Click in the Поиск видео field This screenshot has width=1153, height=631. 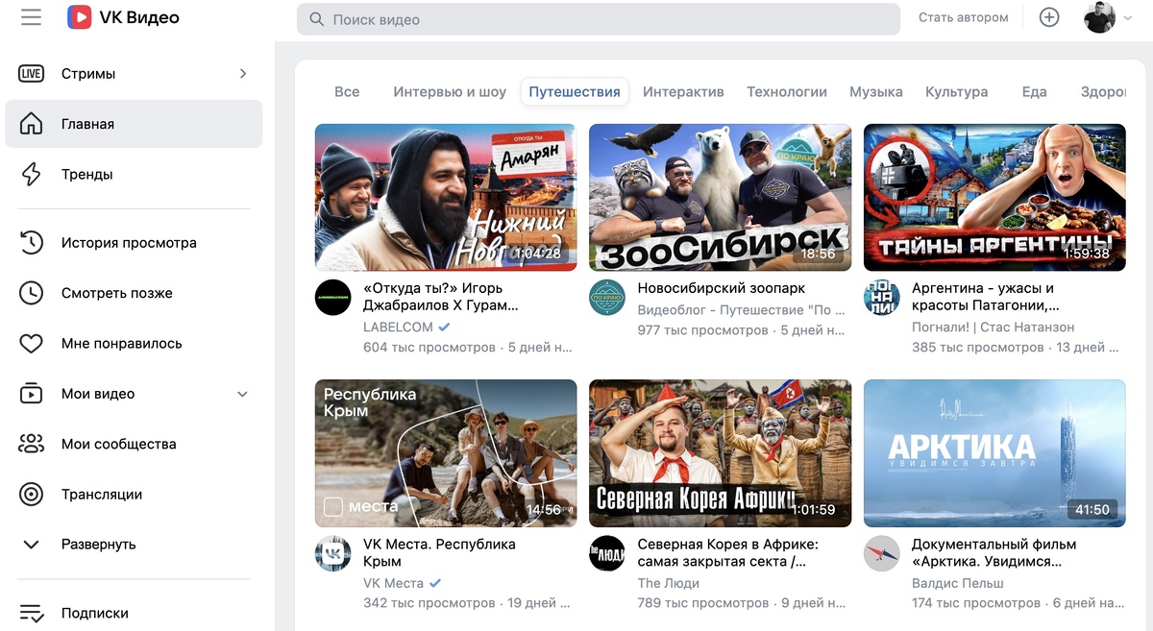click(598, 19)
